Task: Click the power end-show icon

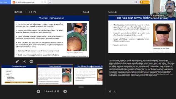Action: tap(35, 12)
